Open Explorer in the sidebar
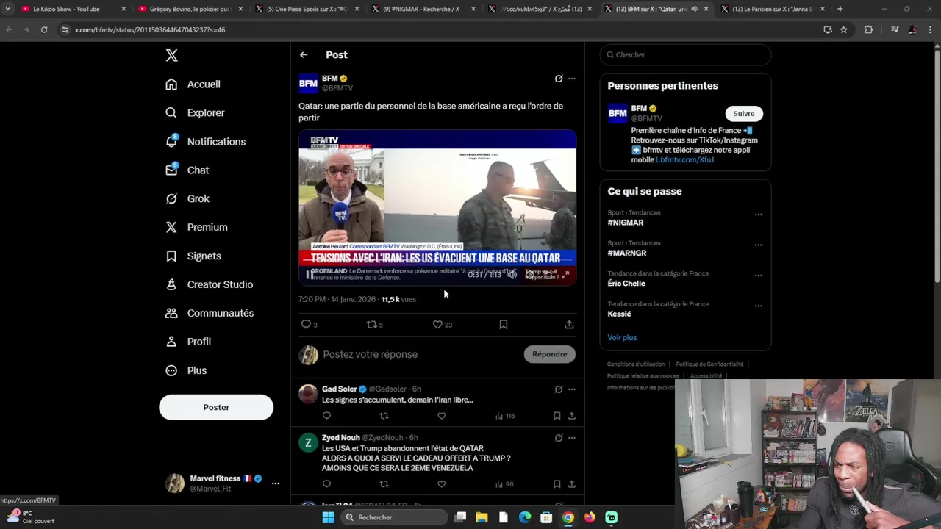 [x=196, y=113]
